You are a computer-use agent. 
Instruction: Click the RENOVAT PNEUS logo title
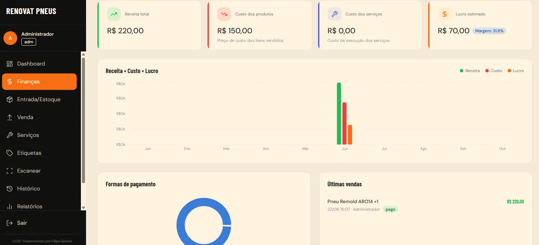click(31, 11)
